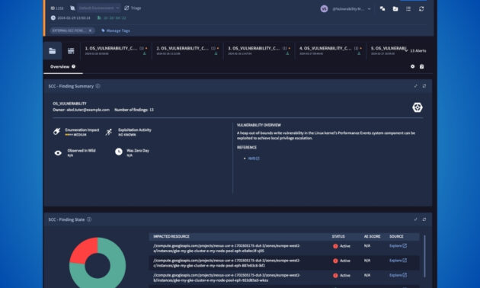Click the VS user avatar
The image size is (480, 288).
click(324, 9)
